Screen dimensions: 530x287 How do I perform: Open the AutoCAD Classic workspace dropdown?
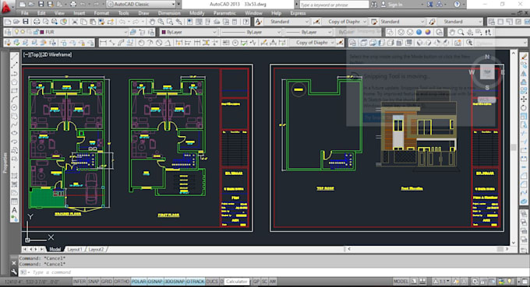pyautogui.click(x=142, y=5)
